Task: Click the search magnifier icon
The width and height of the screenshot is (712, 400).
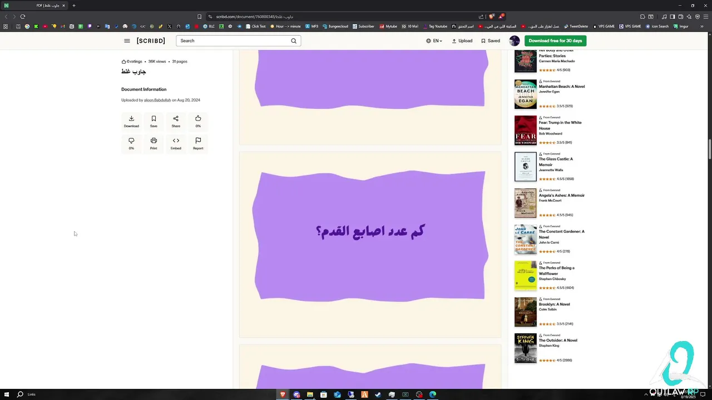Action: [294, 41]
